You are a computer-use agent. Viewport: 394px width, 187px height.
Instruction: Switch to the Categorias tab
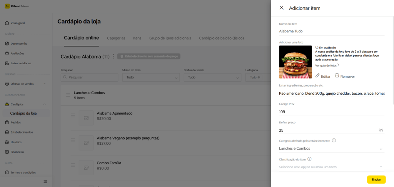point(116,38)
